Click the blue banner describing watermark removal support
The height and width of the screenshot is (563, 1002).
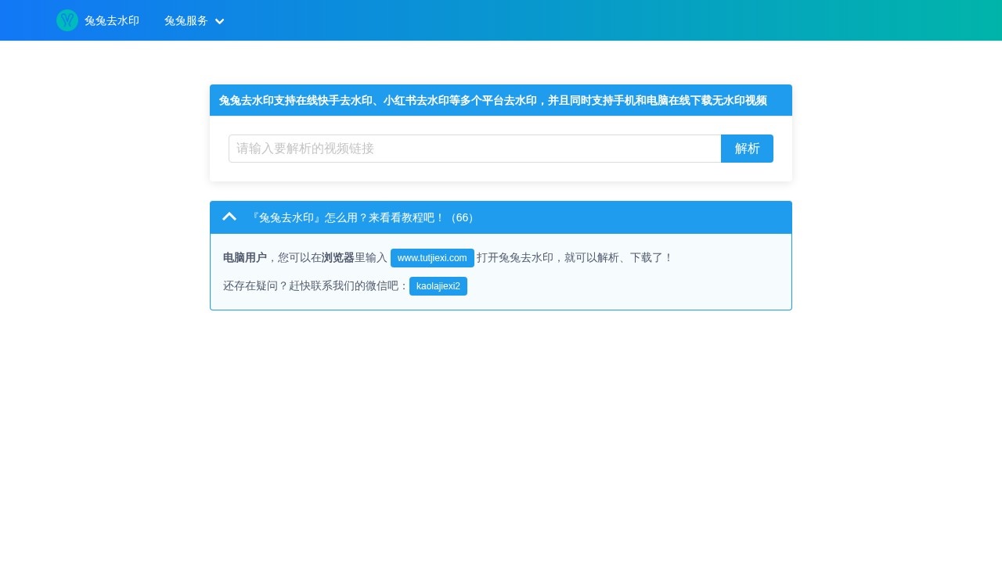click(x=501, y=100)
